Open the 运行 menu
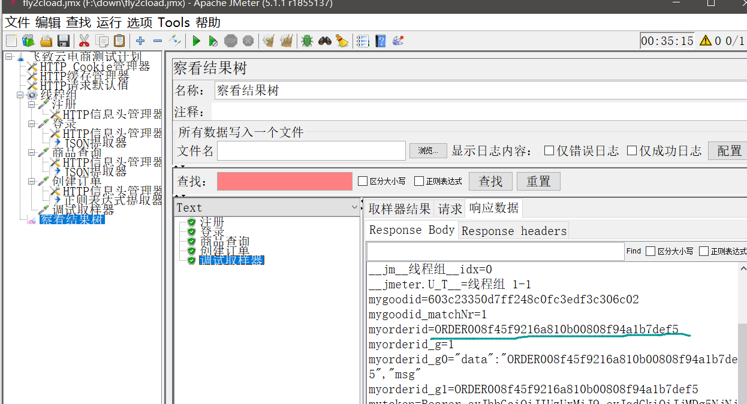The image size is (747, 404). (109, 22)
